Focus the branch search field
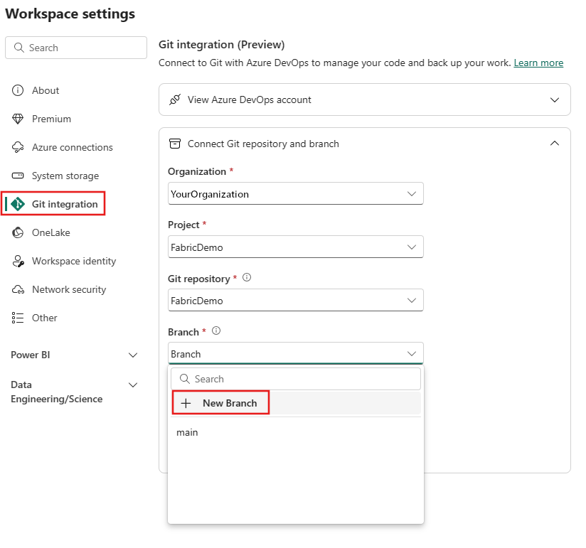 click(296, 379)
